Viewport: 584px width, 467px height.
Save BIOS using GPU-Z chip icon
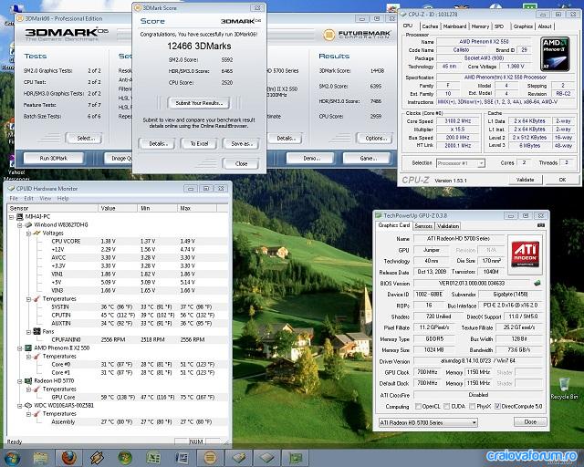(x=537, y=283)
